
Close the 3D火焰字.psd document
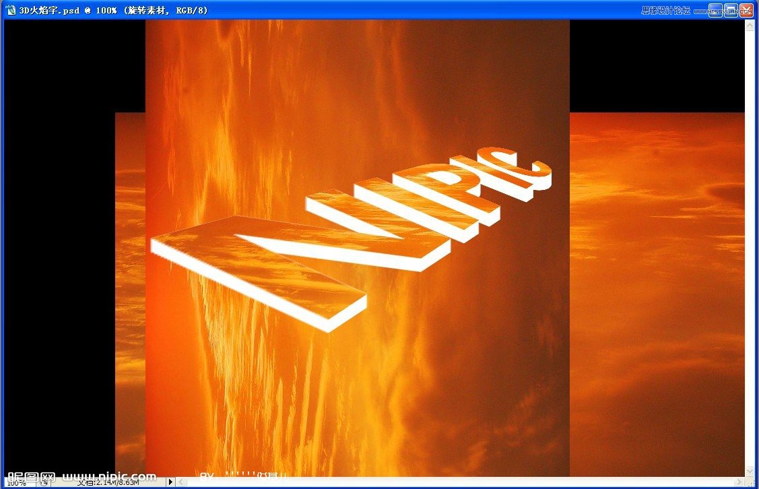746,9
